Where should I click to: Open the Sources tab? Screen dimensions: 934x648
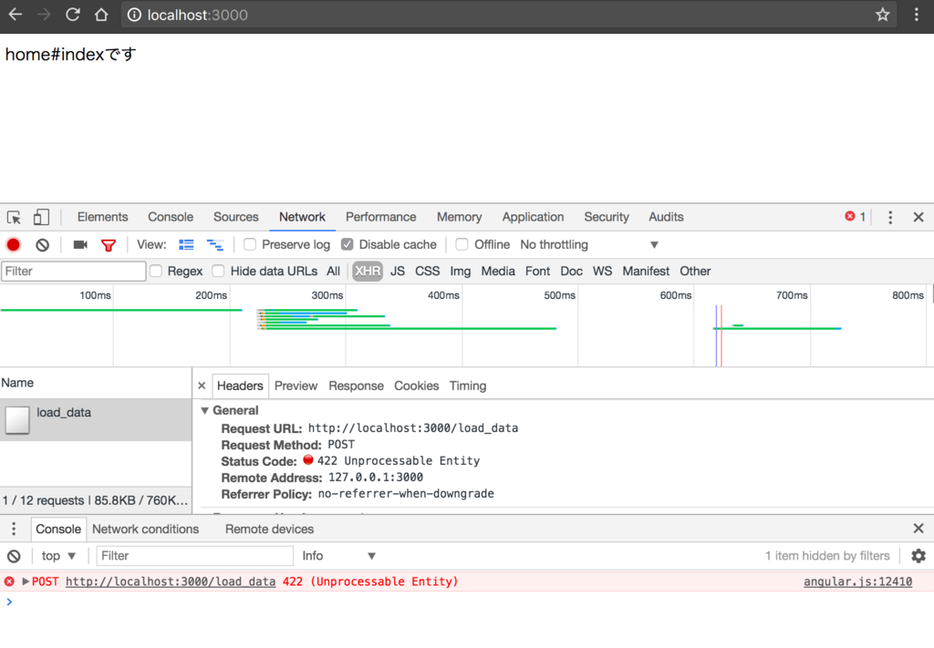(x=236, y=217)
